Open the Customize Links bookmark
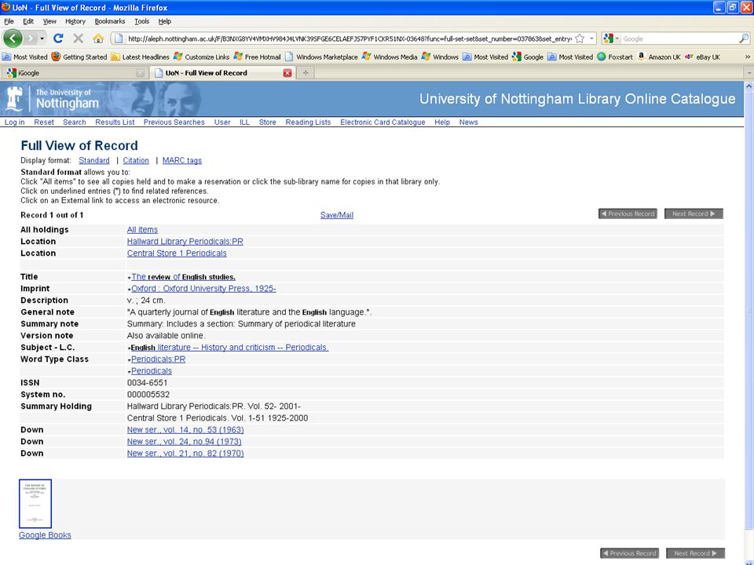 click(202, 56)
